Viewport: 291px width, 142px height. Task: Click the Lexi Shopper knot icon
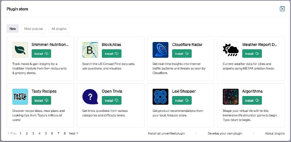160,97
